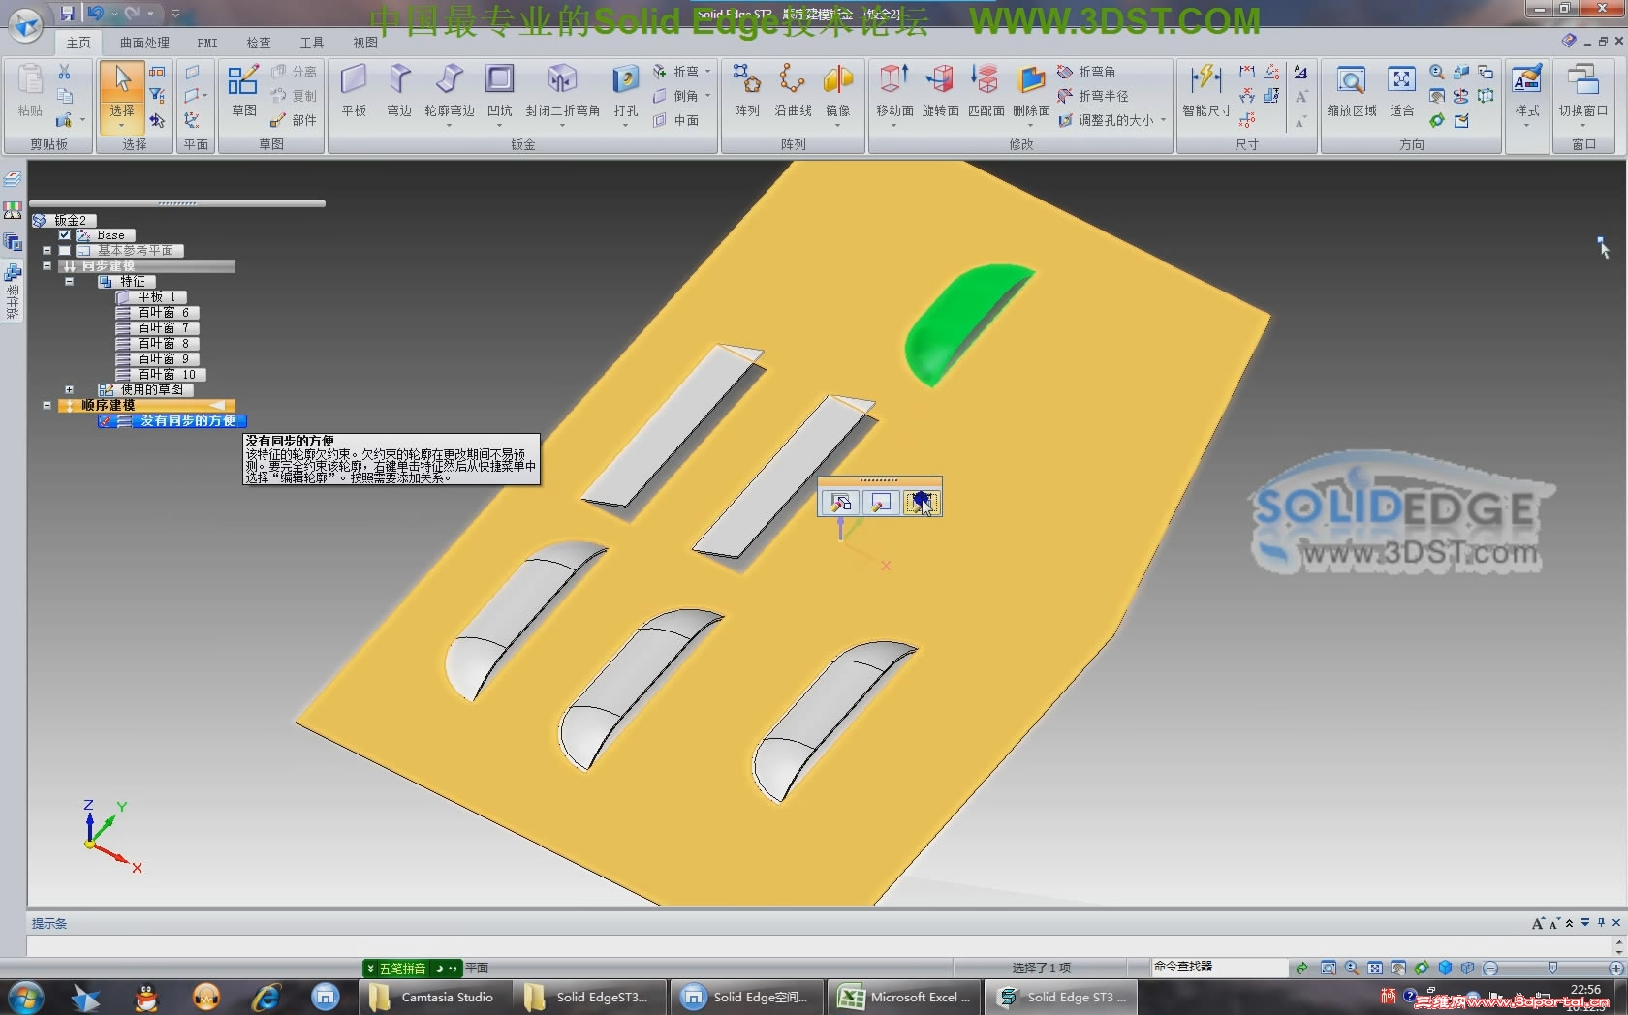1628x1015 pixels.
Task: Click the 命令查找器 command finder field
Action: [x=1218, y=967]
